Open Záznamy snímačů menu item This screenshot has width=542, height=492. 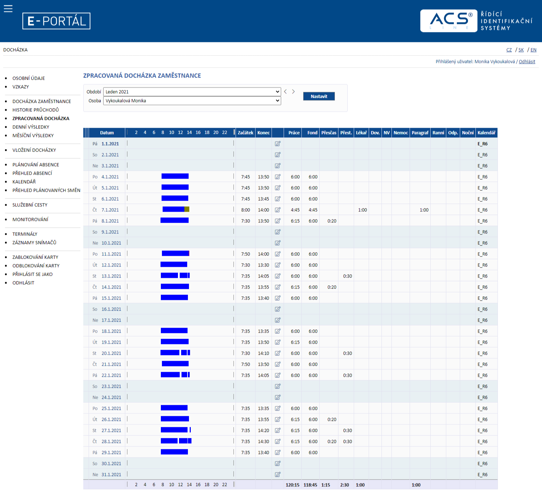pos(34,243)
